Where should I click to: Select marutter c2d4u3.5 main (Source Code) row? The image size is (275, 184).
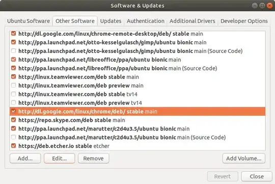point(137,137)
